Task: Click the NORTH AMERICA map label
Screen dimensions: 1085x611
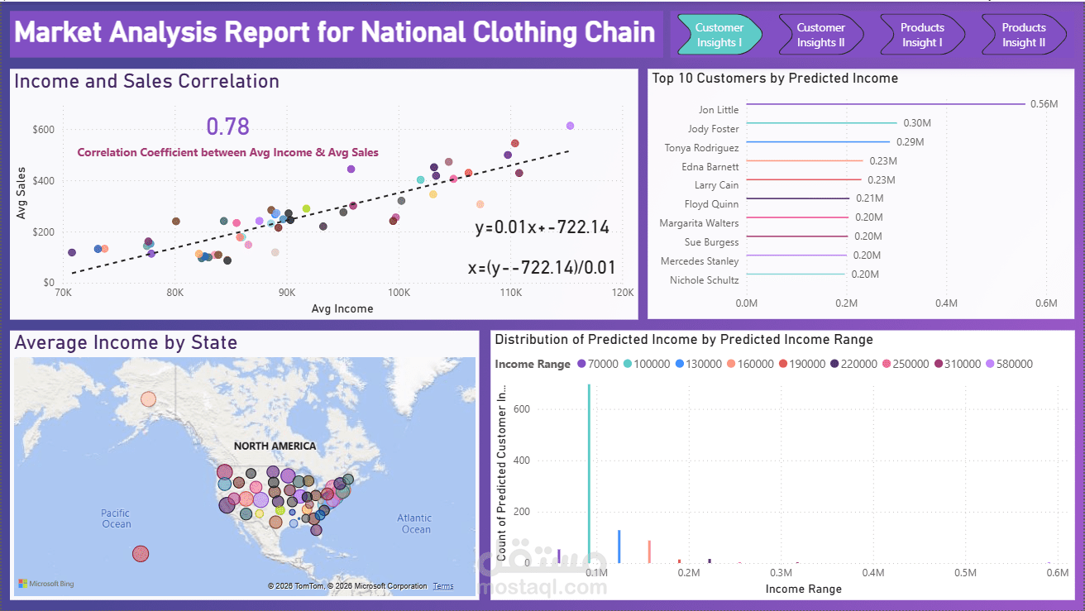Action: point(275,446)
